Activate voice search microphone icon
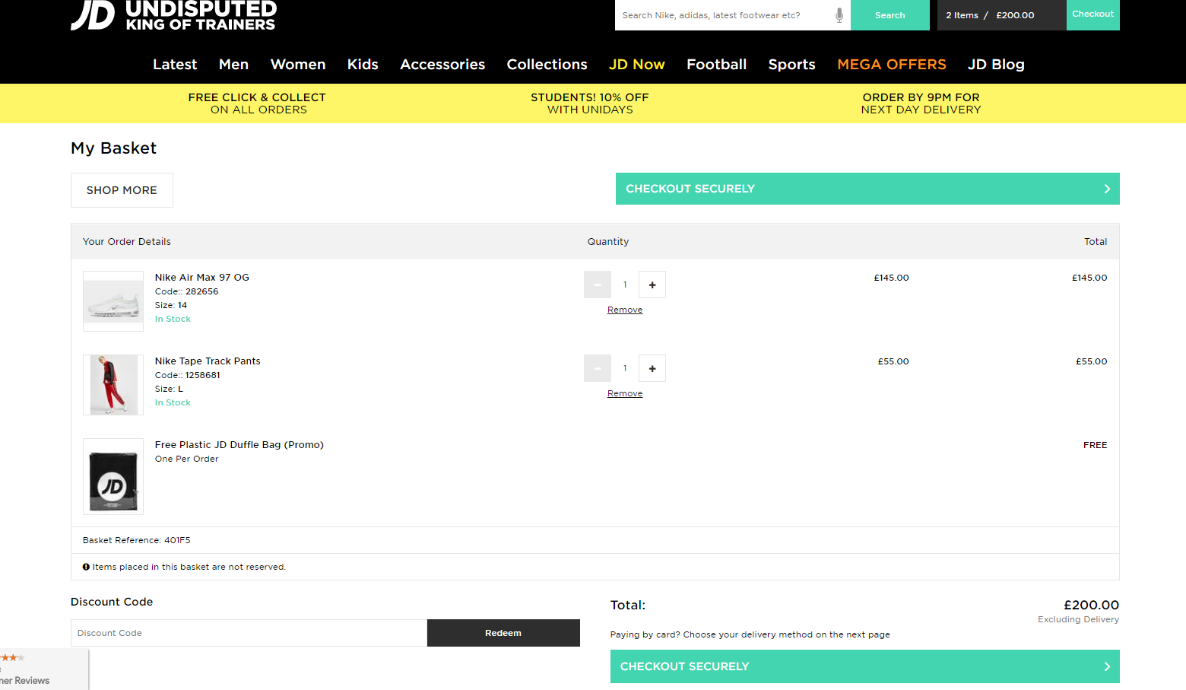The image size is (1186, 690). [839, 15]
